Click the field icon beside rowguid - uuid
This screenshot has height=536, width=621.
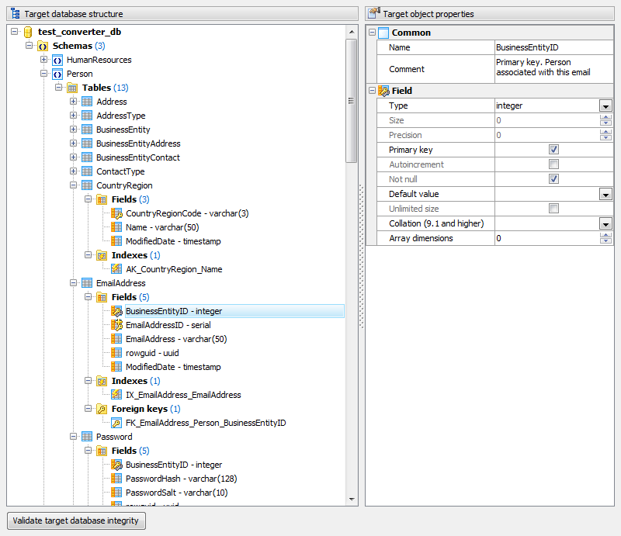tap(116, 353)
